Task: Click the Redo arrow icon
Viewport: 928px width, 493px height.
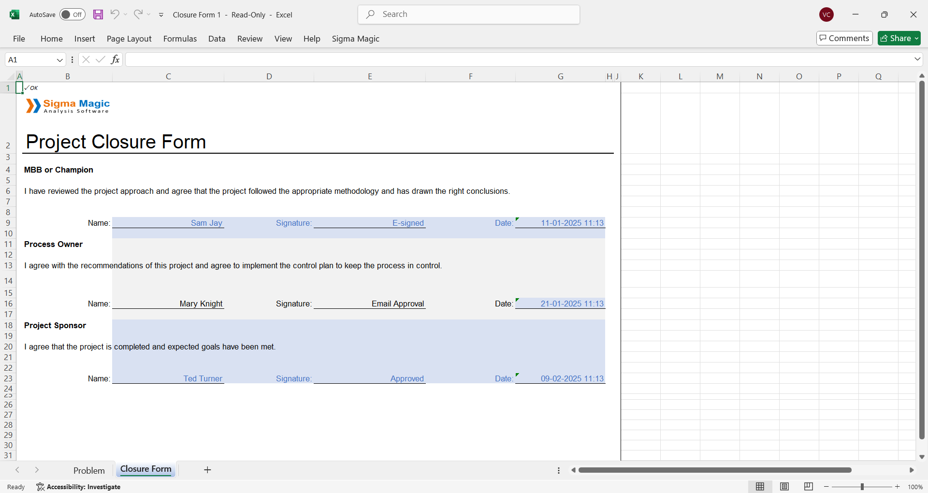Action: pos(138,14)
